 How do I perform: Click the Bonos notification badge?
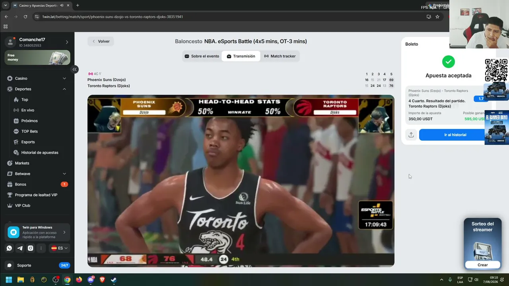click(x=64, y=184)
